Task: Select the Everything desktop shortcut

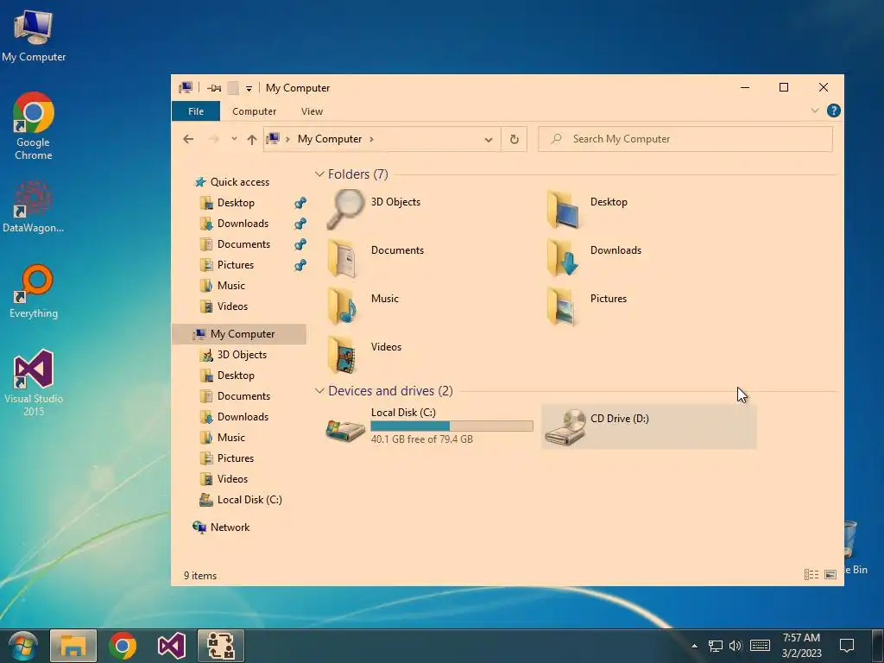Action: pos(34,292)
